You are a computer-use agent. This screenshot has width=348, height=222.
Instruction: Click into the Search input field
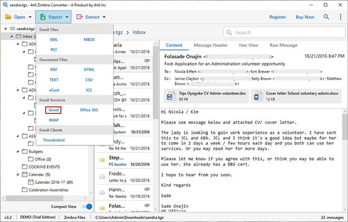click(x=284, y=32)
